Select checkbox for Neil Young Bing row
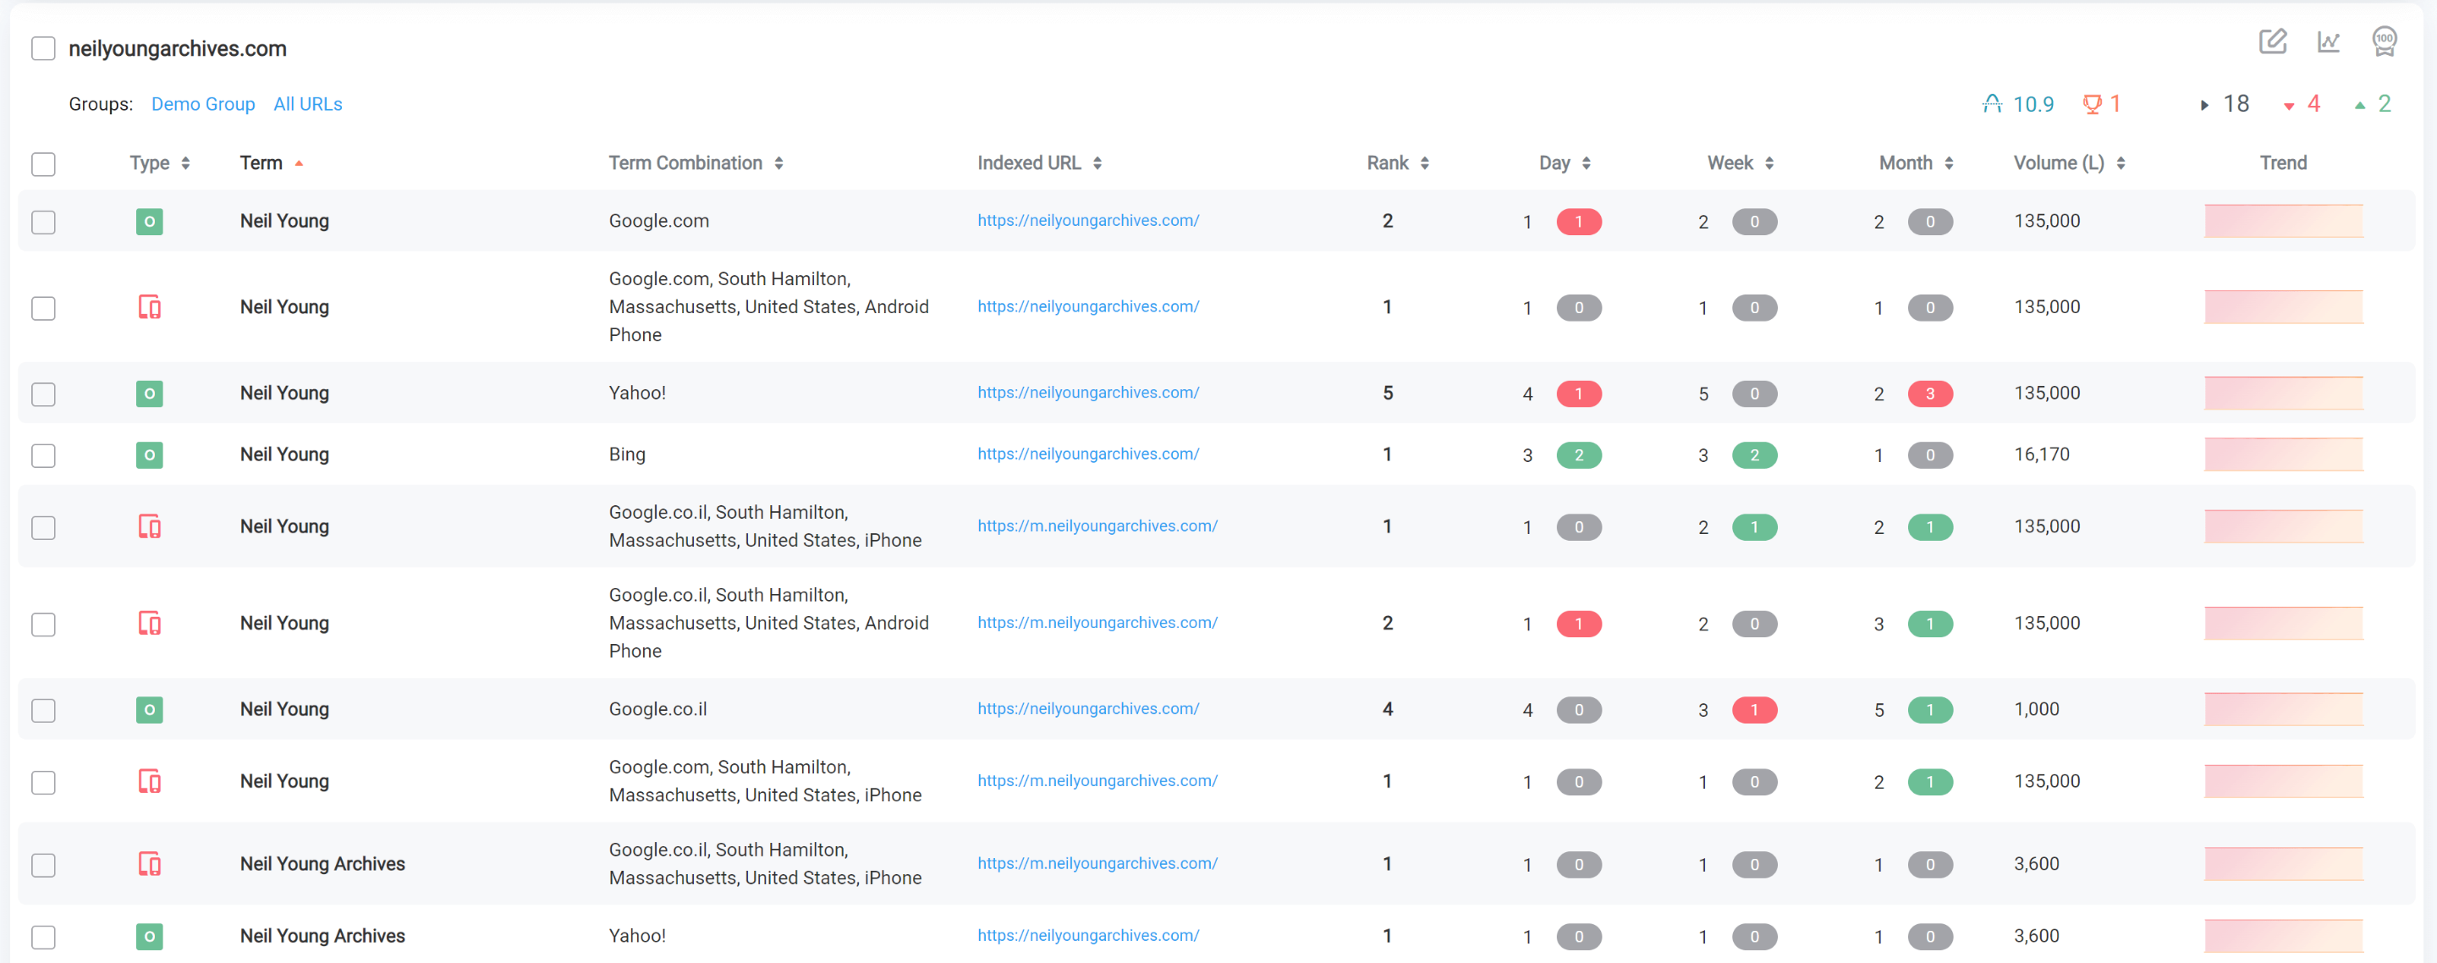The image size is (2437, 963). coord(43,456)
